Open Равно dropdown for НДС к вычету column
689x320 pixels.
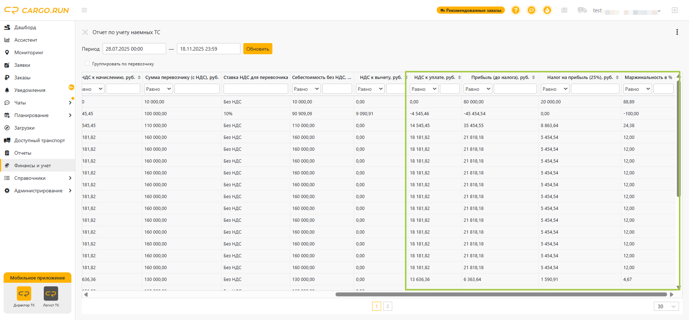coord(370,89)
